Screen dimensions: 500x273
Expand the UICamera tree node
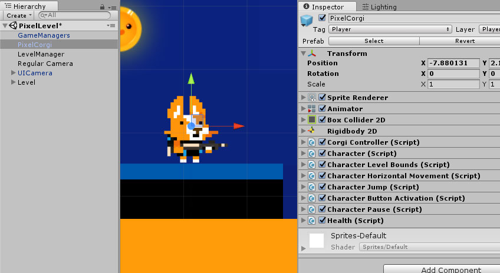pos(13,73)
